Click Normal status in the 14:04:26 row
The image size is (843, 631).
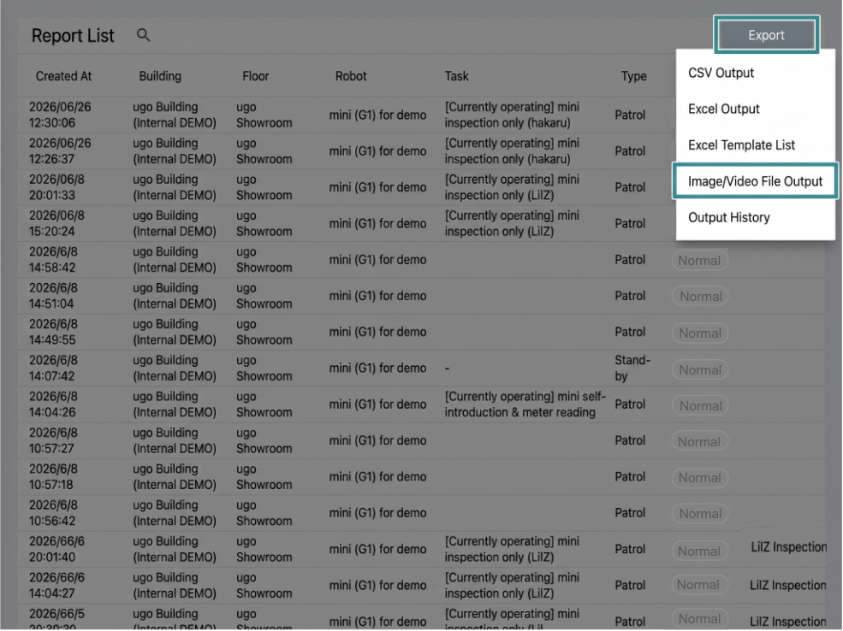tap(701, 405)
